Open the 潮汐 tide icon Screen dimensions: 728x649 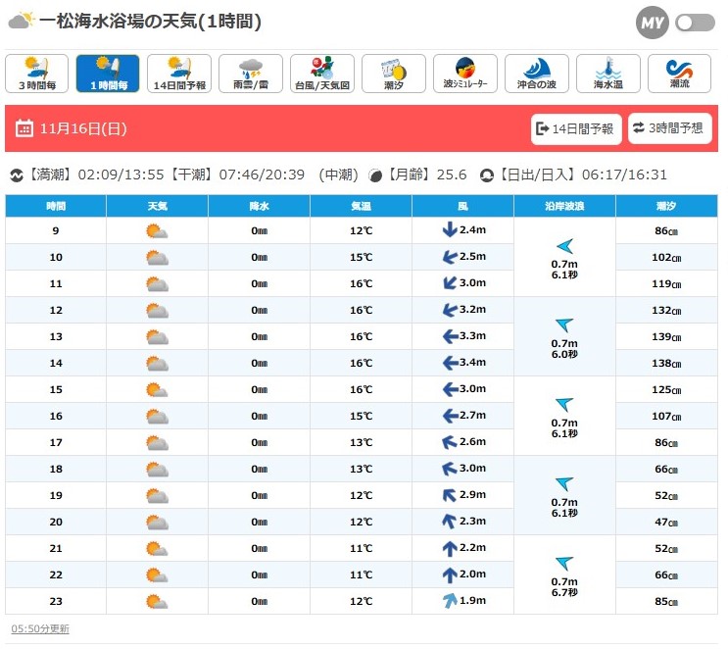point(394,74)
